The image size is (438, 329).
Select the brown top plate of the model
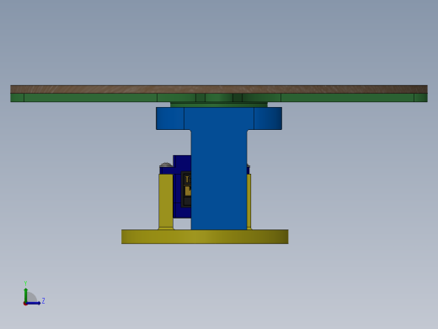click(x=219, y=89)
